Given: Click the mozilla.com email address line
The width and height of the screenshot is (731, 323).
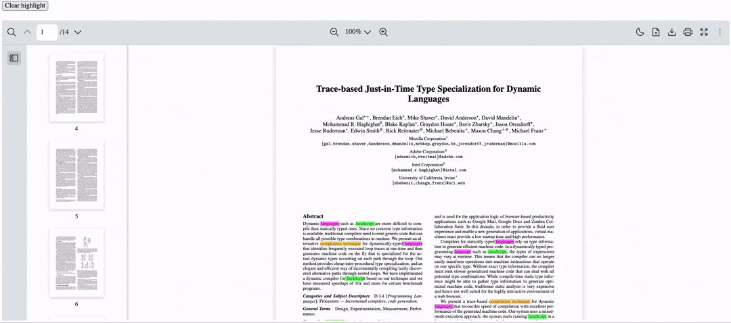Looking at the screenshot, I should (x=428, y=144).
